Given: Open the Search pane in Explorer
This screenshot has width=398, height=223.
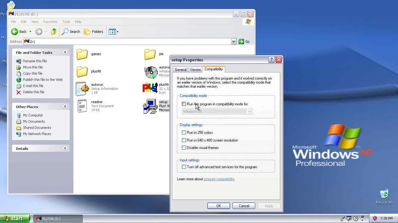Looking at the screenshot, I should 71,32.
